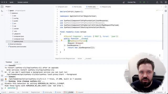Screen dimensions: 168x94
Task: Jump to previous highlighted error arrow
Action: [160, 10]
